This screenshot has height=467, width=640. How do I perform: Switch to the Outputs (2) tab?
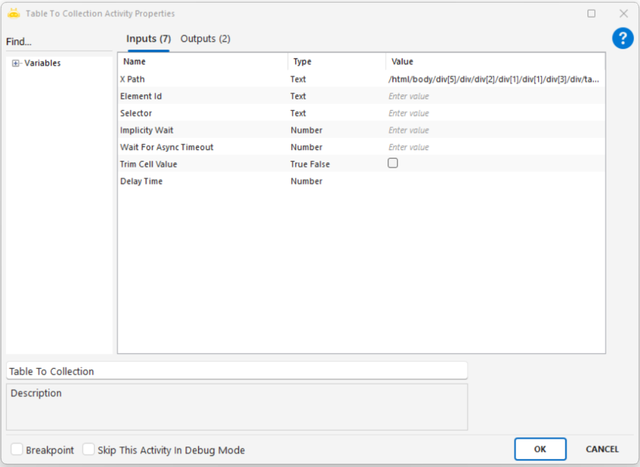205,39
